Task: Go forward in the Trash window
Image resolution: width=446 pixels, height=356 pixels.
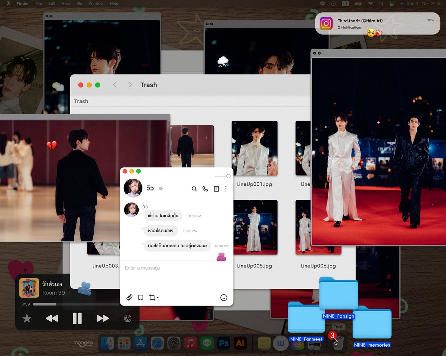Action: [130, 85]
